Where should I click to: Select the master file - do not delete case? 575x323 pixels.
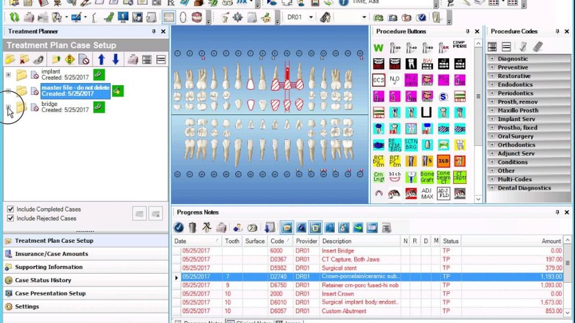point(75,90)
